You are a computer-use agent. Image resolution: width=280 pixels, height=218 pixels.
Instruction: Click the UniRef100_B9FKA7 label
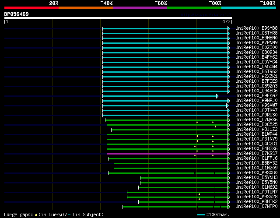tap(256, 96)
